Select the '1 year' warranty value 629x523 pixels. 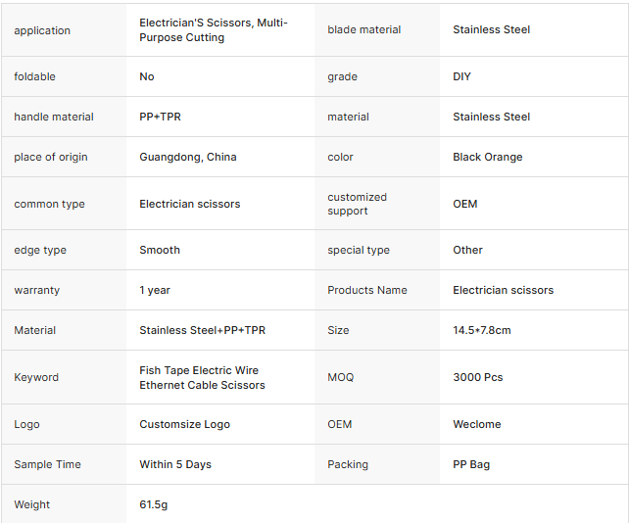coord(155,290)
